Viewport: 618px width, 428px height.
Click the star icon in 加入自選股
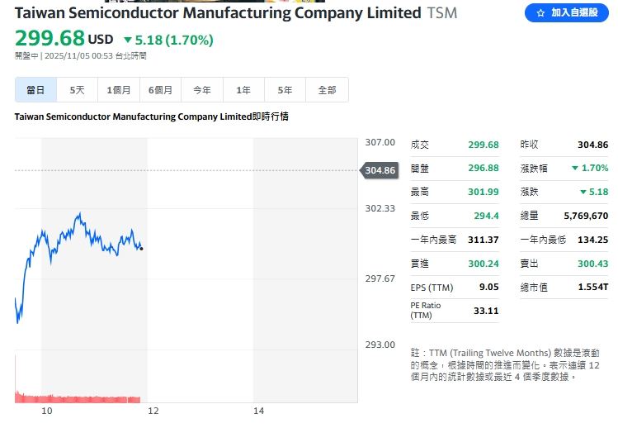click(540, 13)
